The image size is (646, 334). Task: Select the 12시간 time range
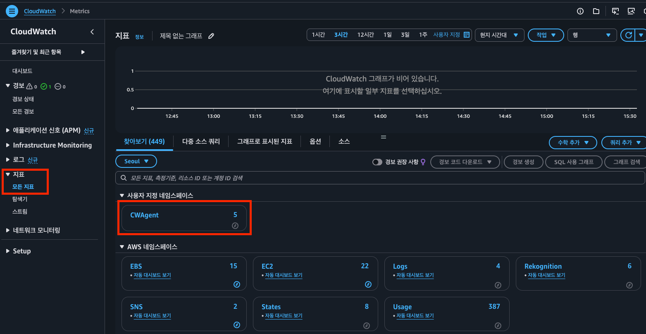365,35
